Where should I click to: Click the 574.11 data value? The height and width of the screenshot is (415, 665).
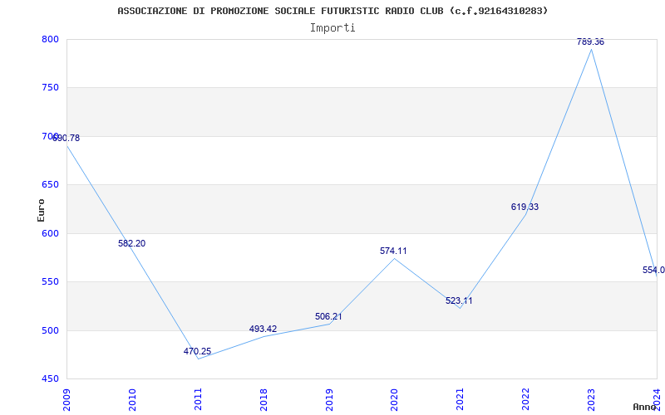tap(393, 251)
